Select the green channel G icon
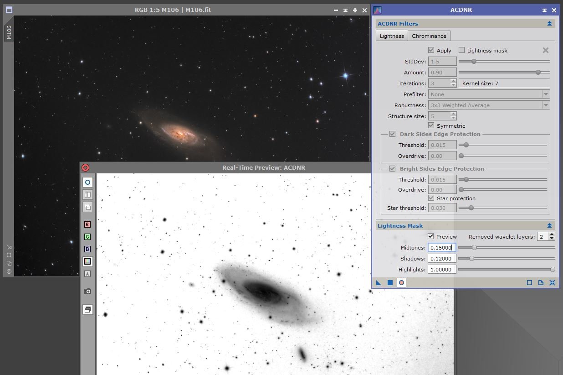 point(87,237)
